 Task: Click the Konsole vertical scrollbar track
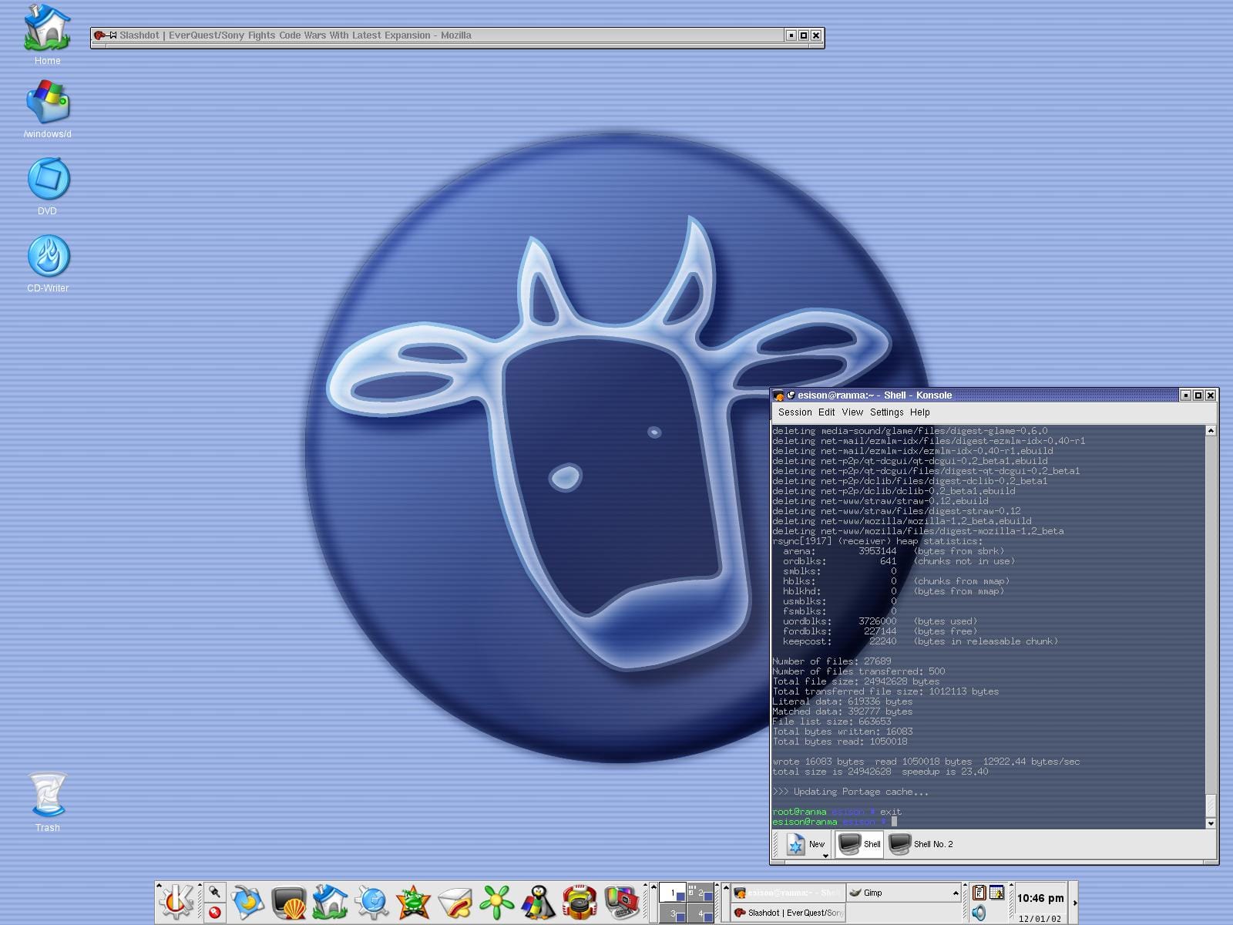[x=1211, y=617]
